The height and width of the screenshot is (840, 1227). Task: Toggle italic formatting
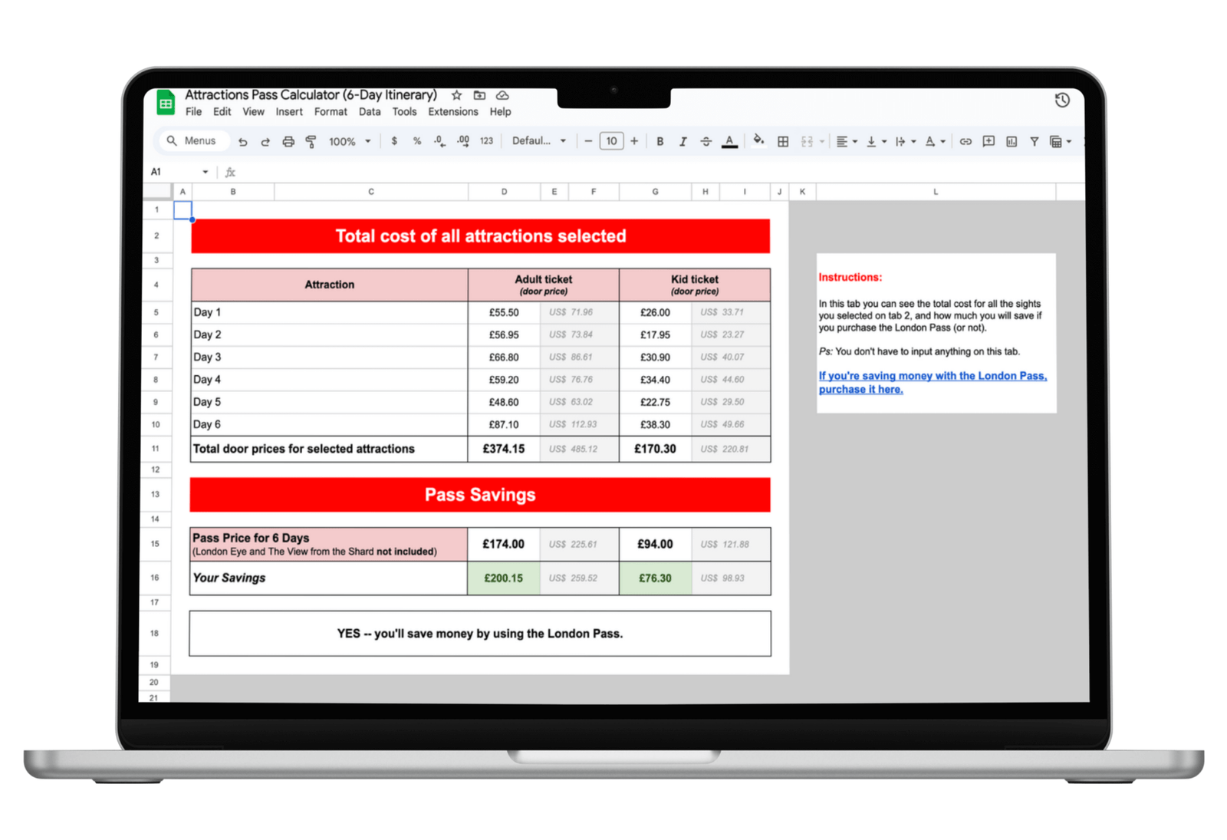tap(683, 142)
